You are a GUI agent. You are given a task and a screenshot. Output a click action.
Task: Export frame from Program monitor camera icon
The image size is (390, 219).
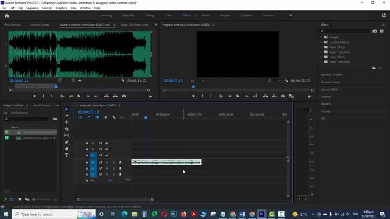pyautogui.click(x=283, y=96)
